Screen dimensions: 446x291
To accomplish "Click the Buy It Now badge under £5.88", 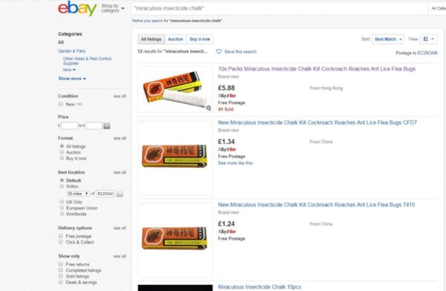I will pyautogui.click(x=227, y=96).
